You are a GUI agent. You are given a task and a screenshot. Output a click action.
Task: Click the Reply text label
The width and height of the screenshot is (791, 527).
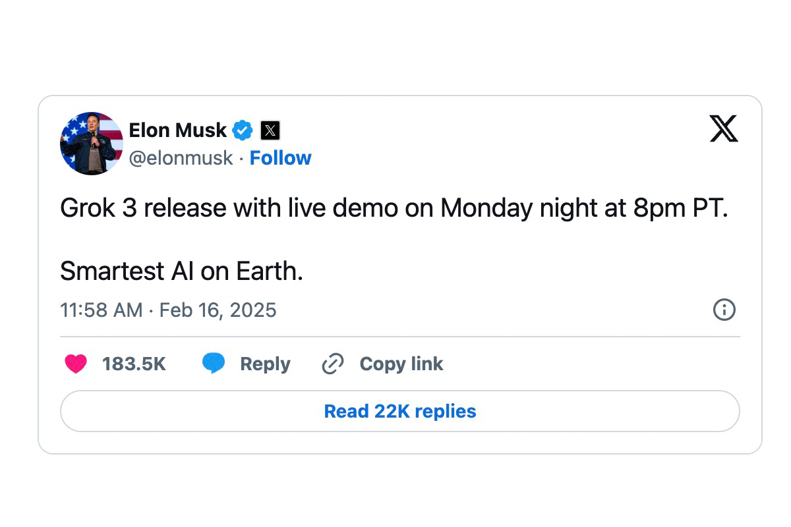click(265, 364)
